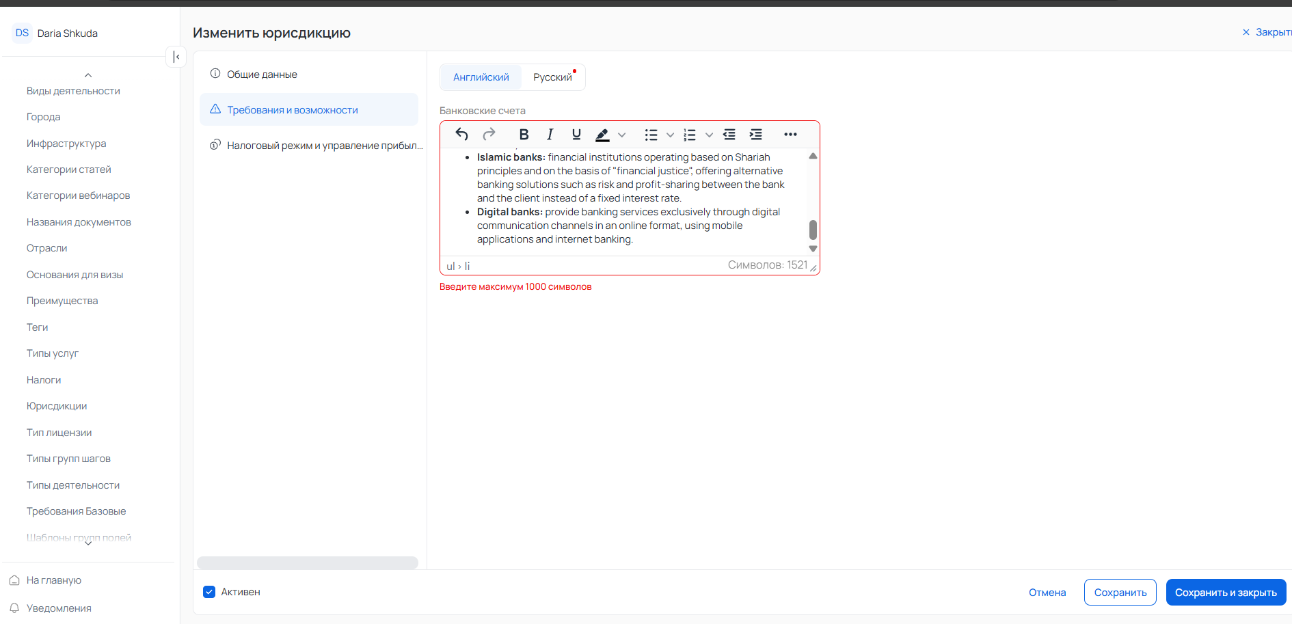Open Инфраструктура in sidebar
Viewport: 1292px width, 624px height.
[x=66, y=144]
